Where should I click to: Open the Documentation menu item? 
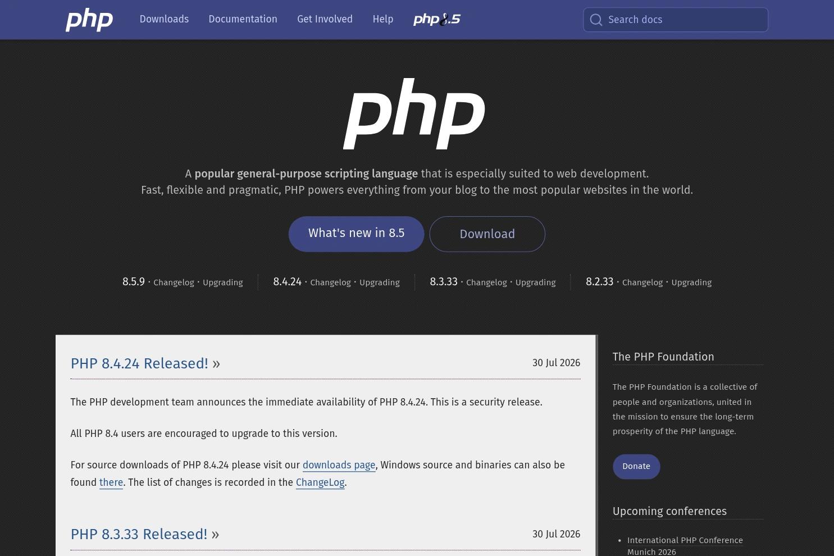[x=243, y=19]
